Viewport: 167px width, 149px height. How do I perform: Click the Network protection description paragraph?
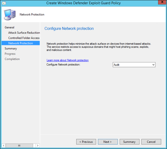pyautogui.click(x=99, y=47)
